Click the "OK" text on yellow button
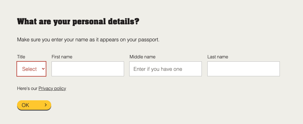Viewport: 303px width, 124px height. pos(25,105)
